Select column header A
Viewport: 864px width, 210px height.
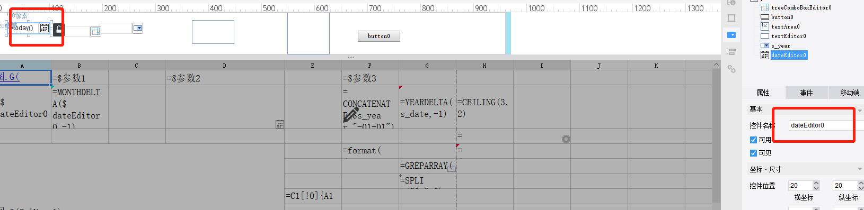coord(22,66)
